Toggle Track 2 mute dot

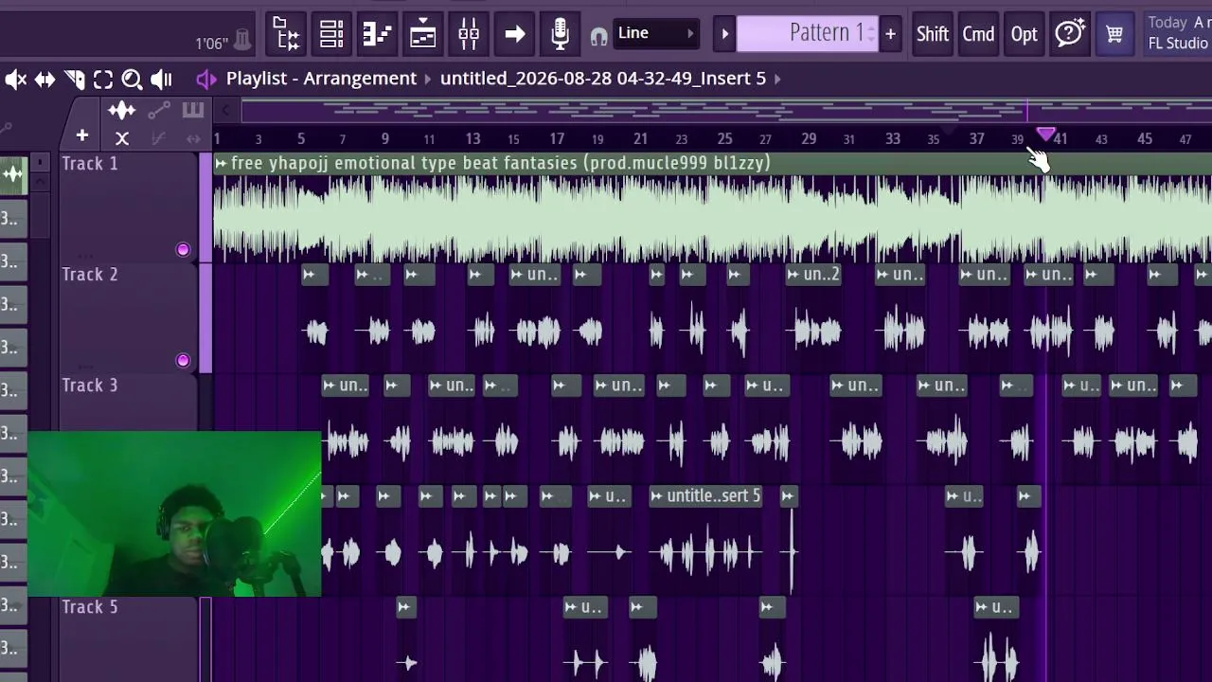tap(183, 361)
